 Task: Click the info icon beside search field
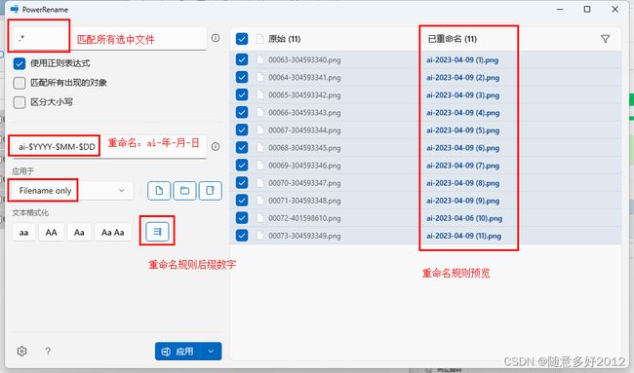pyautogui.click(x=216, y=38)
